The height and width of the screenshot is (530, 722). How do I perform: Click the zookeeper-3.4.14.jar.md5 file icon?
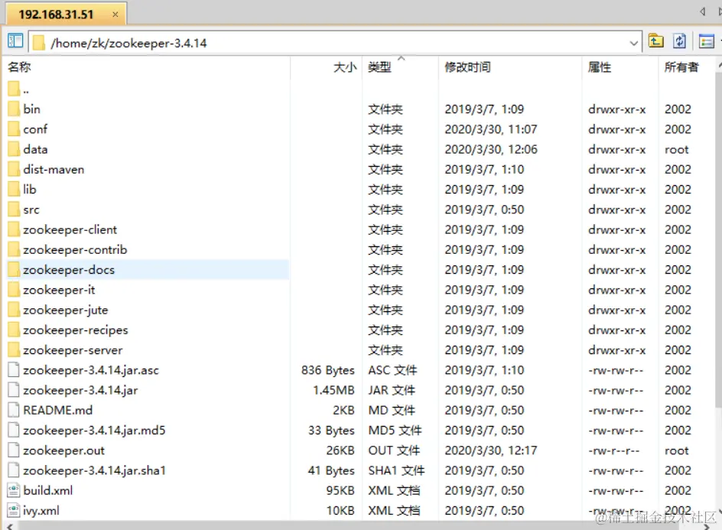click(14, 431)
